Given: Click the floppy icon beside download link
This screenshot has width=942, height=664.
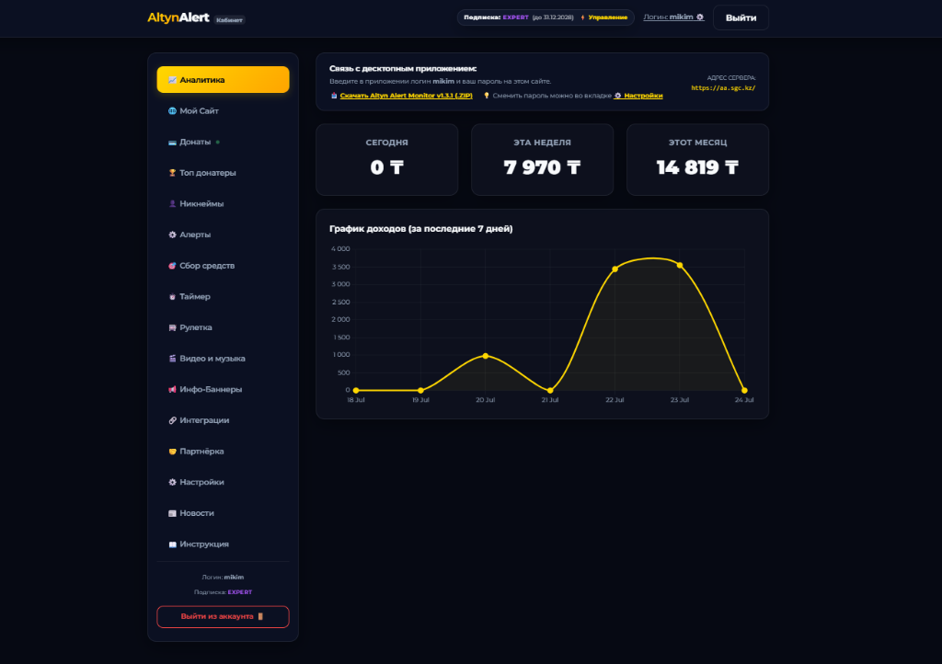Looking at the screenshot, I should (334, 96).
